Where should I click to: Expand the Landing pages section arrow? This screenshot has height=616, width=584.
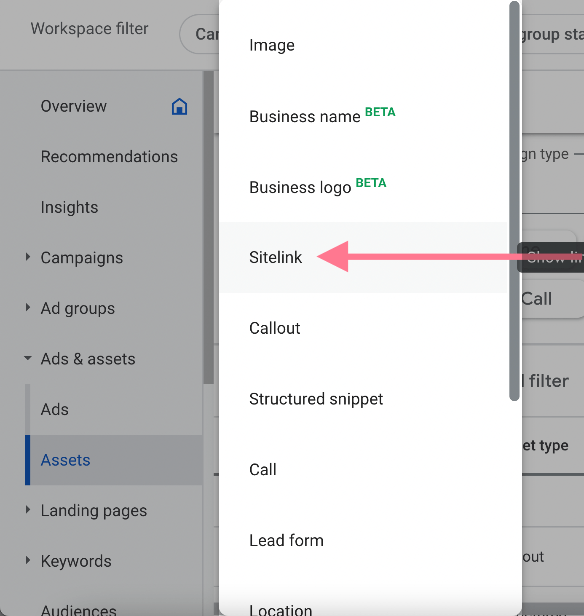click(28, 510)
